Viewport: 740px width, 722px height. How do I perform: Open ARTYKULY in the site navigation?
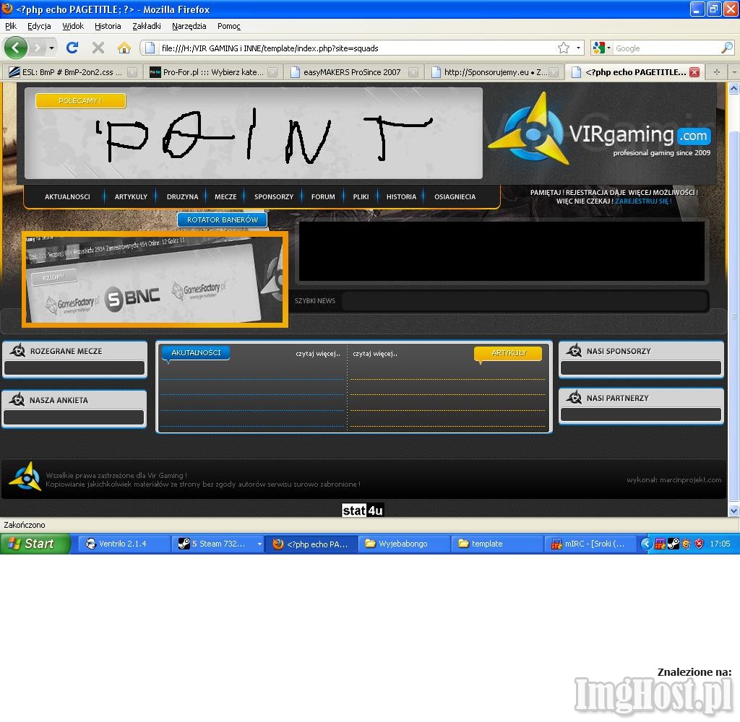[131, 196]
